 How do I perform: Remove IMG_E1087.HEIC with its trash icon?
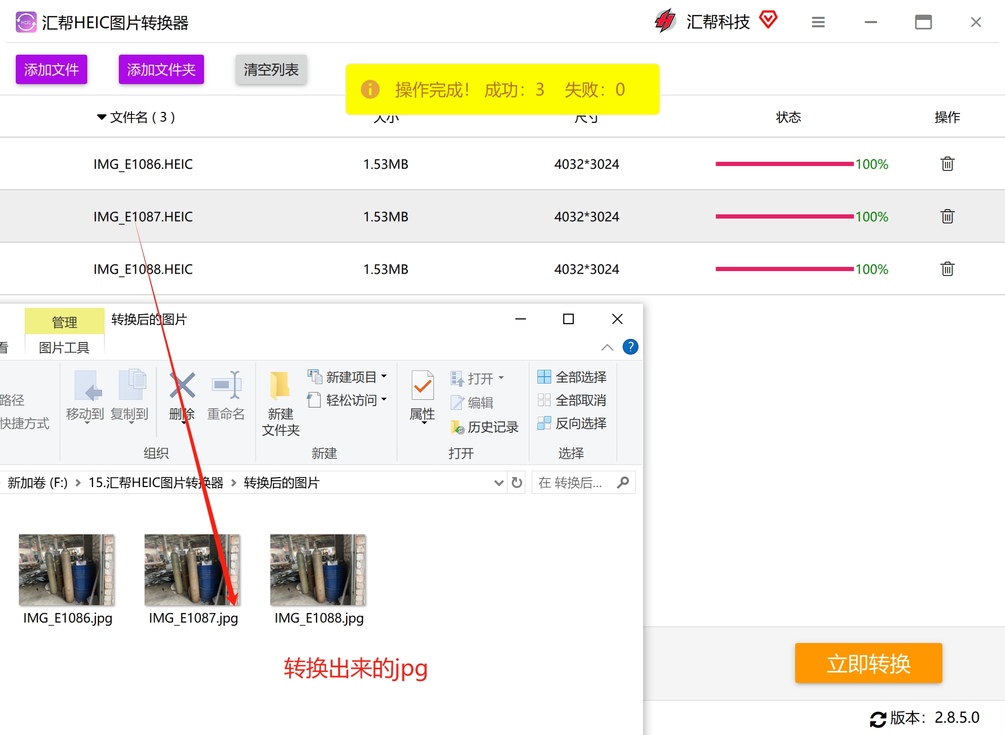tap(947, 216)
